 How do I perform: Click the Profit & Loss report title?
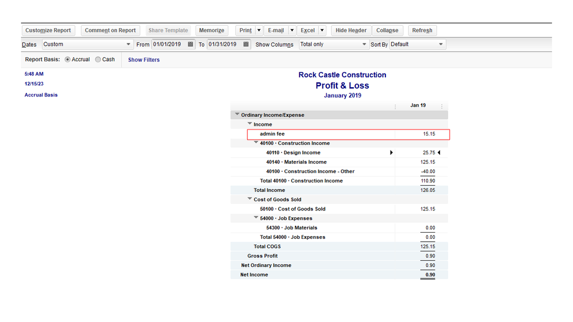point(342,86)
